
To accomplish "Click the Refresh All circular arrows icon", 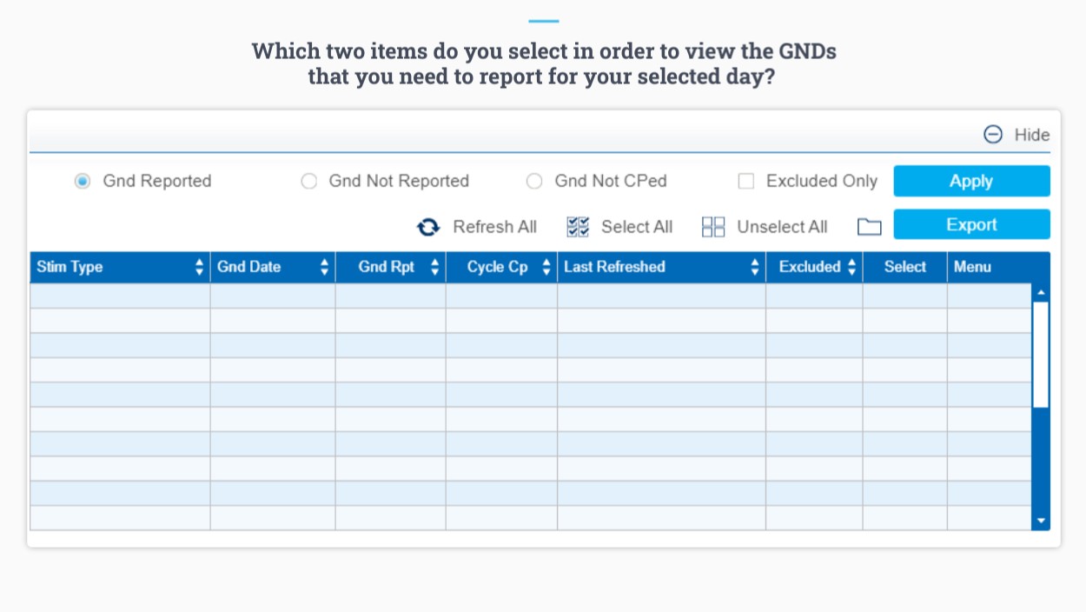I will pyautogui.click(x=428, y=227).
